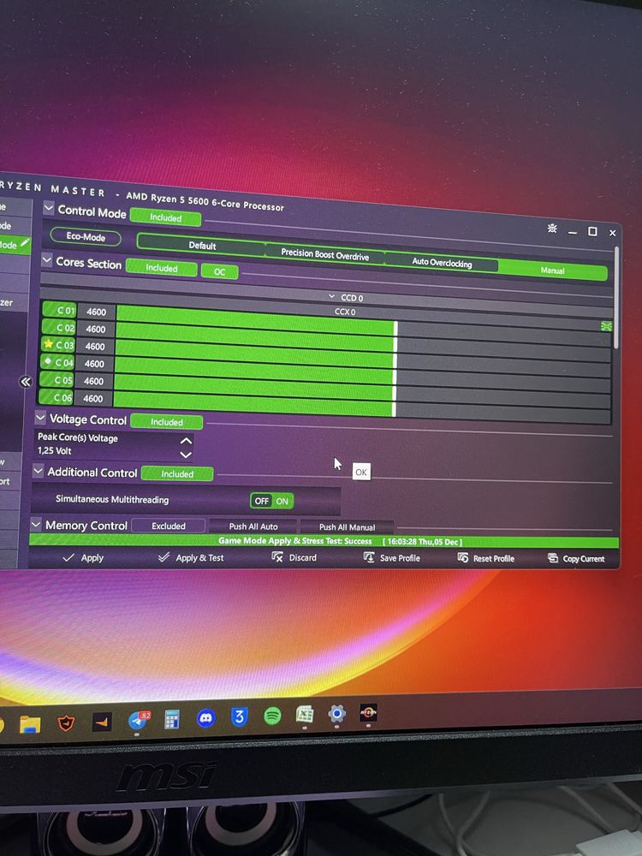Collapse the left sidebar with double-chevron icon
The height and width of the screenshot is (856, 642).
[26, 382]
